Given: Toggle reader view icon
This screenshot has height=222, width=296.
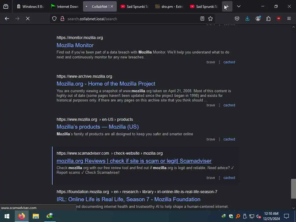Looking at the screenshot, I should tap(202, 18).
